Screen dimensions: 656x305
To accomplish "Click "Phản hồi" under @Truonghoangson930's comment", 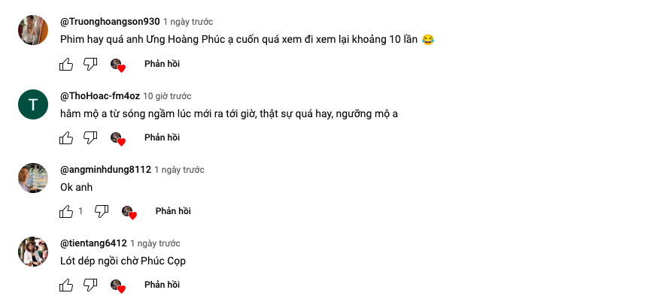I will [162, 65].
